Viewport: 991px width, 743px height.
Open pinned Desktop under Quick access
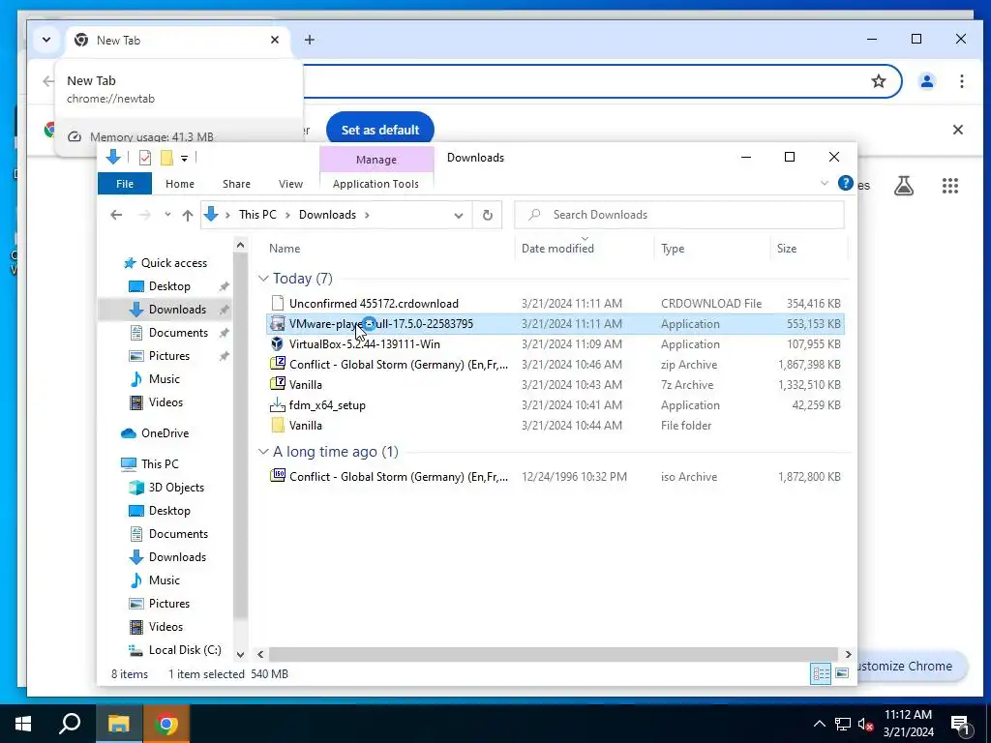pos(169,286)
